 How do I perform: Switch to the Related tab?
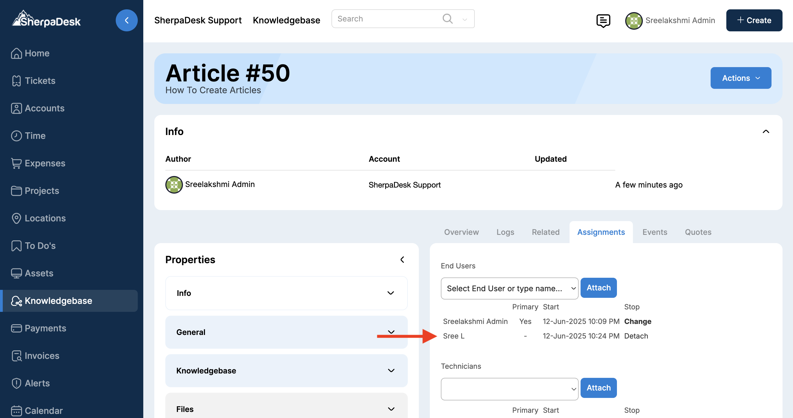coord(545,232)
